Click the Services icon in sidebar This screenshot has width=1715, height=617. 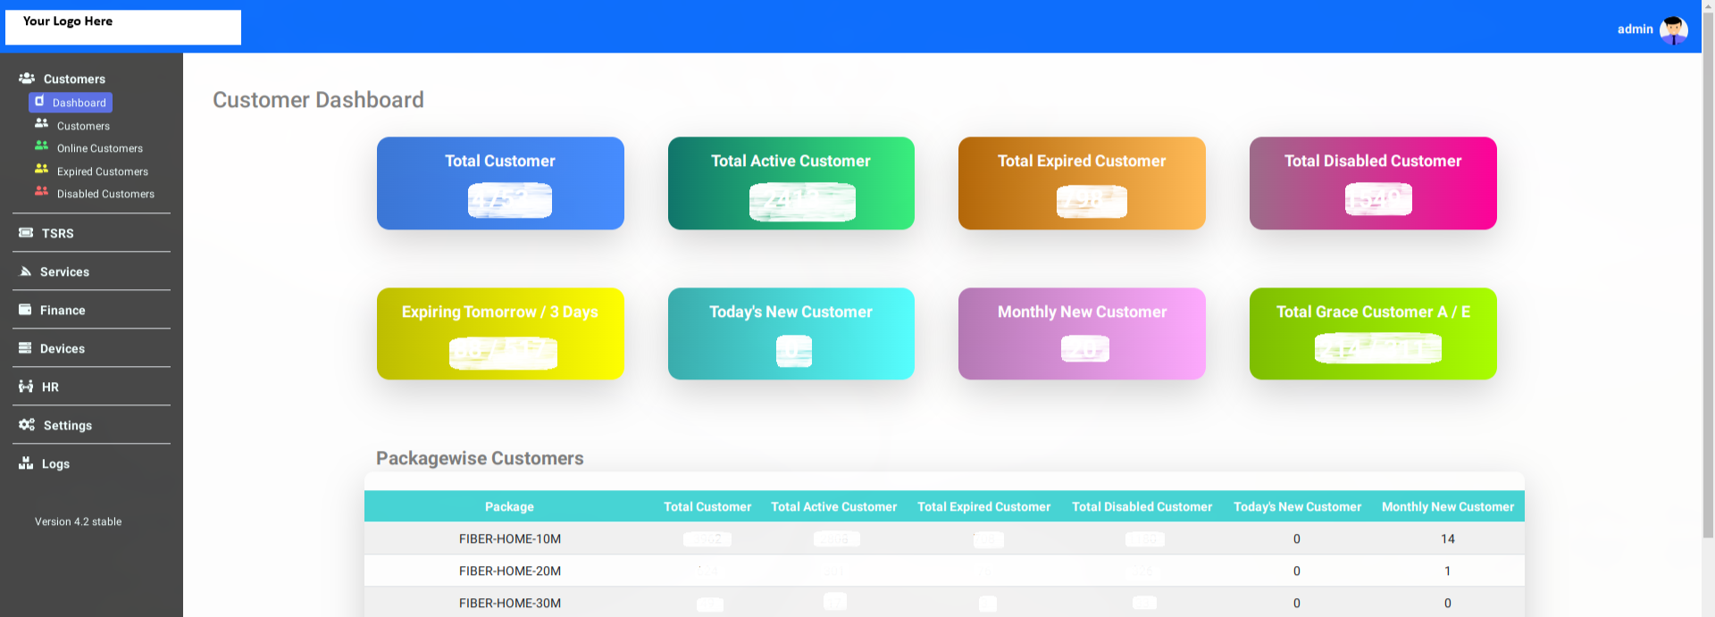pos(26,271)
